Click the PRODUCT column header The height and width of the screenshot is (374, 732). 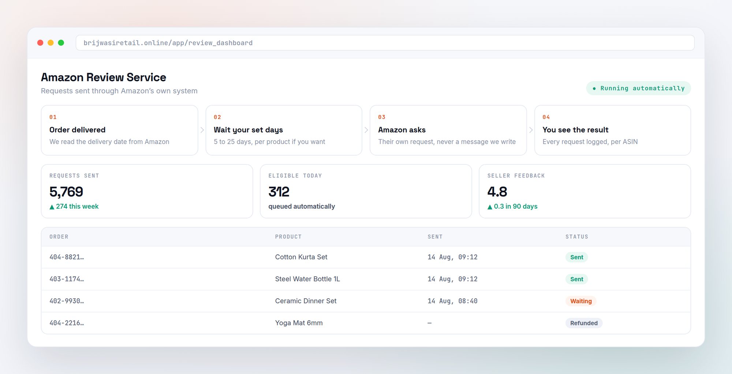[x=288, y=237]
